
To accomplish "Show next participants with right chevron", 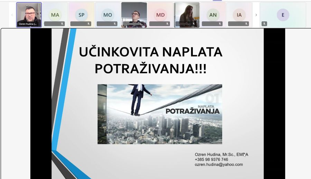I will [256, 15].
